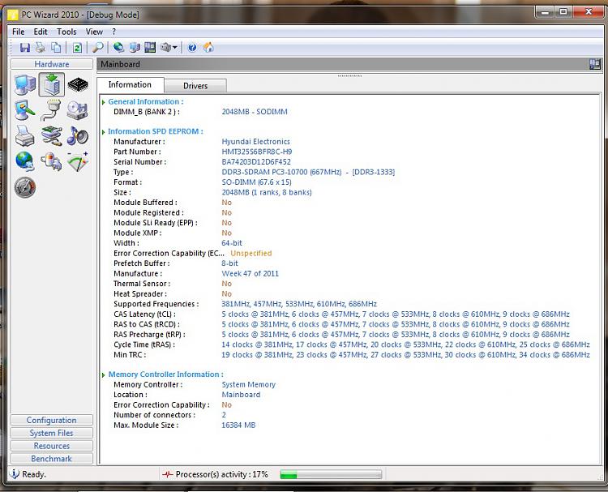Select the Processor chip icon

pos(78,84)
